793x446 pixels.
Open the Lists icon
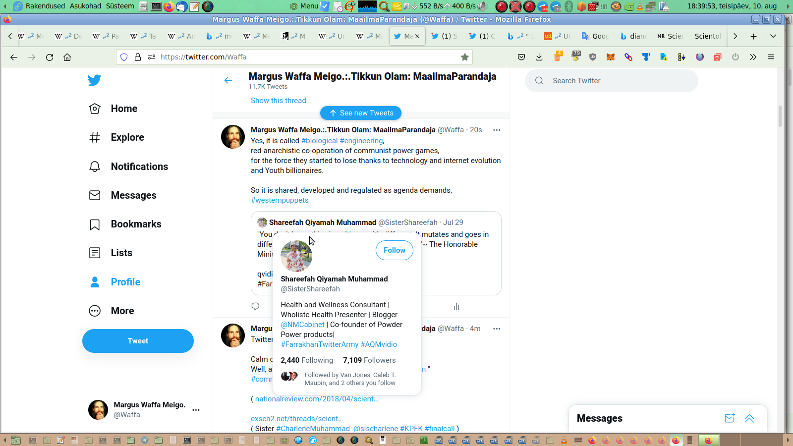coord(95,253)
